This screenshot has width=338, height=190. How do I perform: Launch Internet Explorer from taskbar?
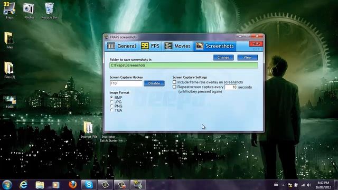24,185
